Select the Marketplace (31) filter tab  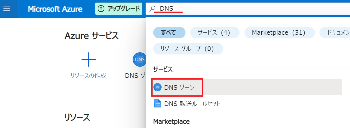(280, 33)
